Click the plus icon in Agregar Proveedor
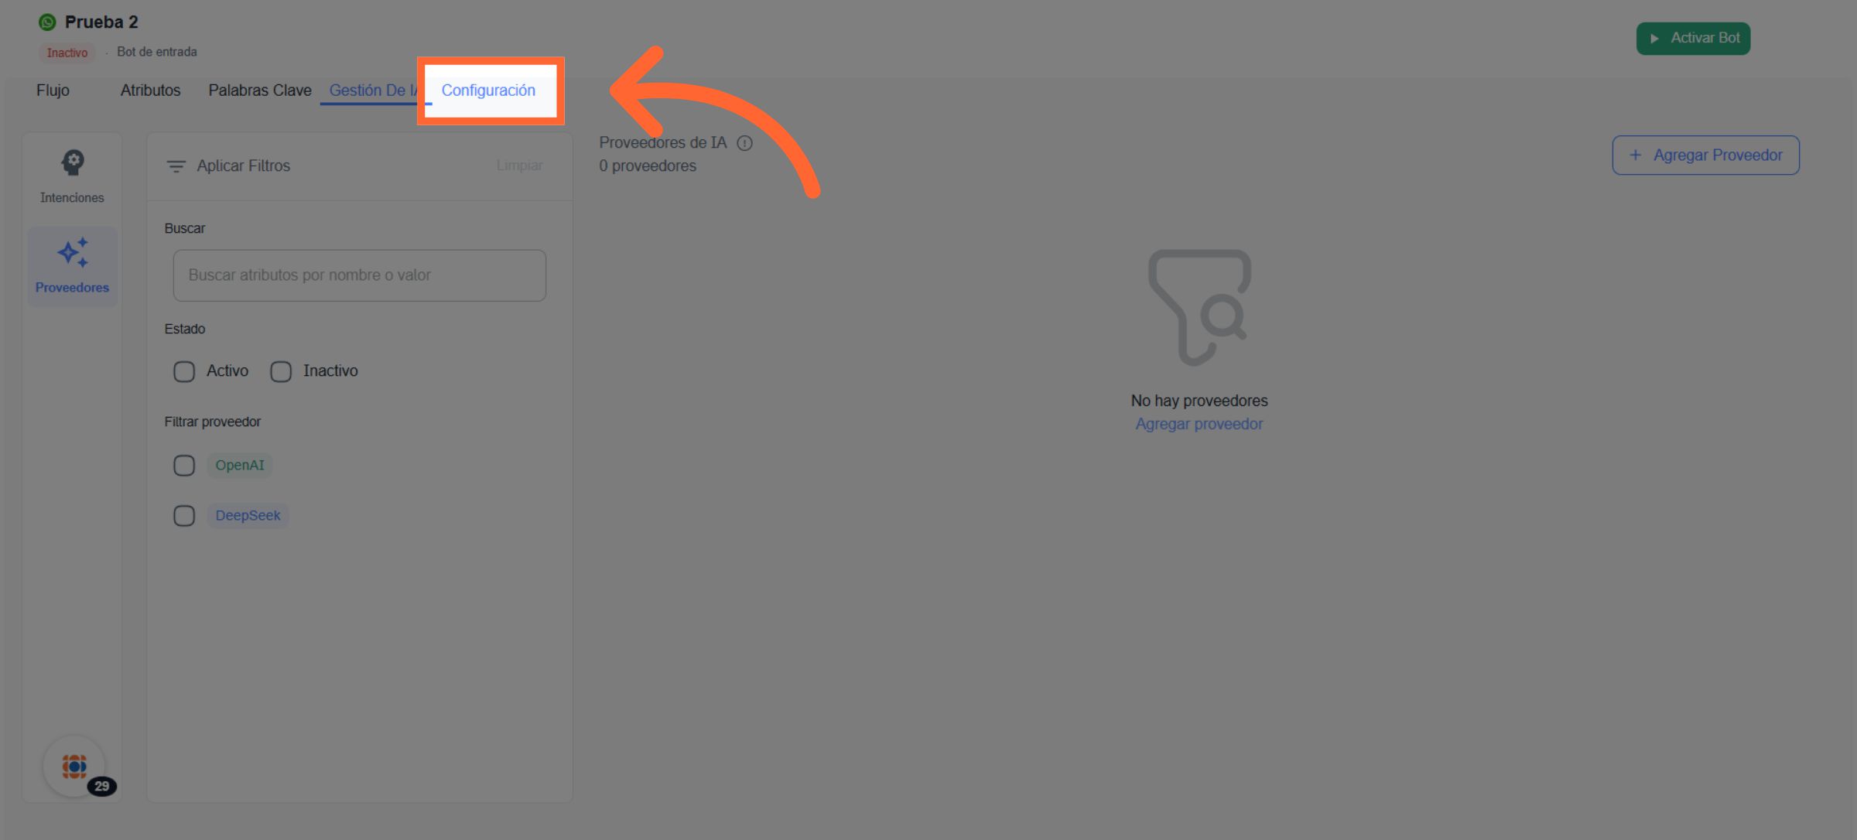This screenshot has width=1857, height=840. (1635, 155)
